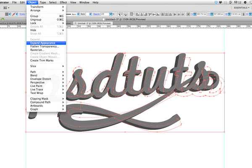
Task: Click Expand Appearance in Object menu
Action: point(46,43)
